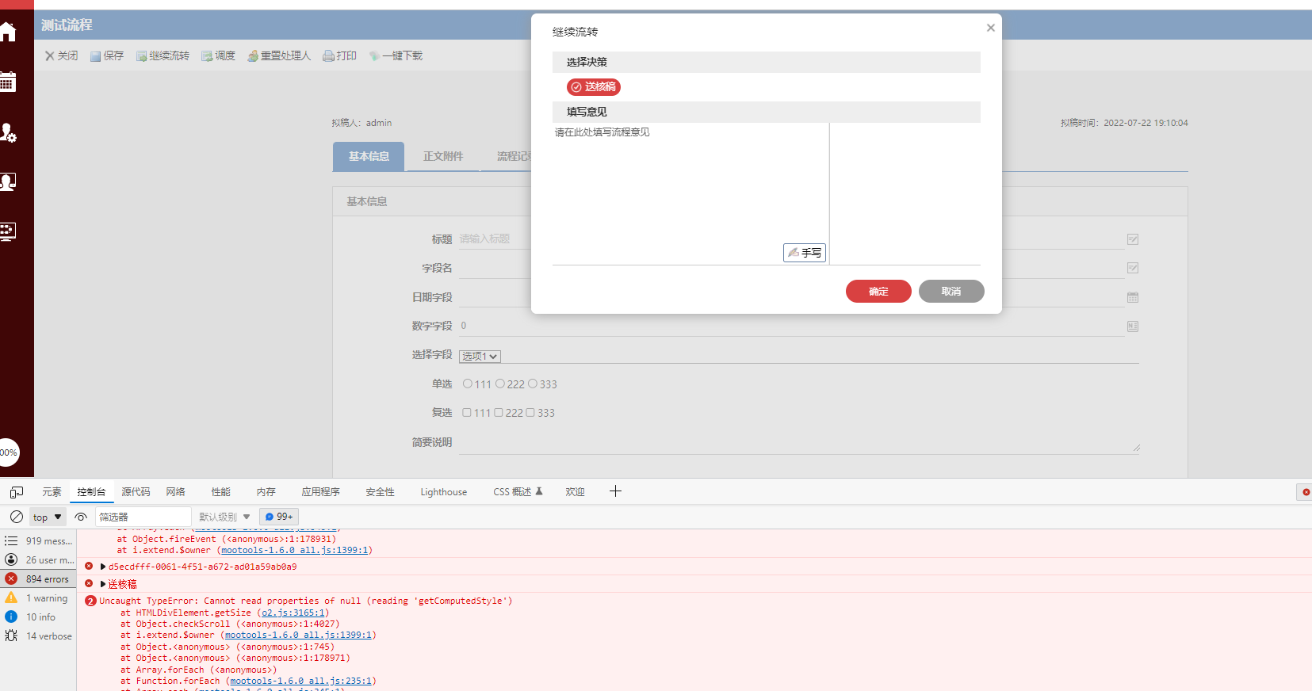Select radio option 333 in 单选
The image size is (1312, 691).
point(533,384)
